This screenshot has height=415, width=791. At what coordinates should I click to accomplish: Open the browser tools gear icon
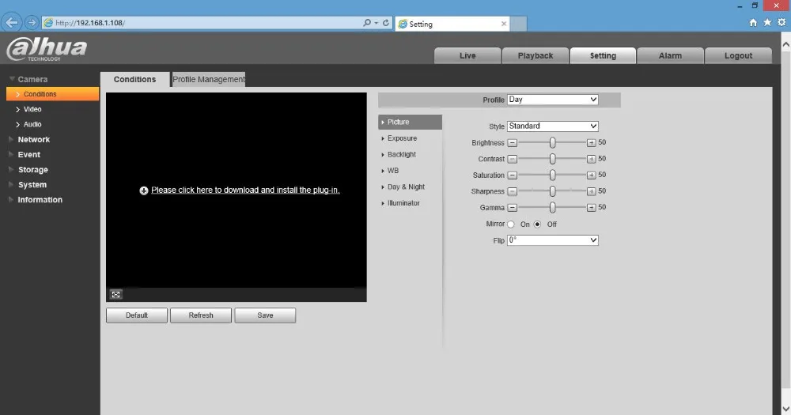(782, 23)
